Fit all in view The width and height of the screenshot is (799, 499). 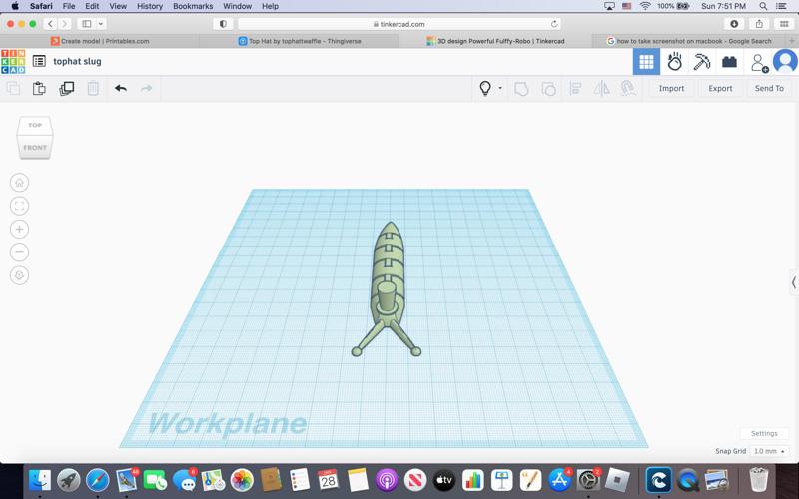coord(19,206)
